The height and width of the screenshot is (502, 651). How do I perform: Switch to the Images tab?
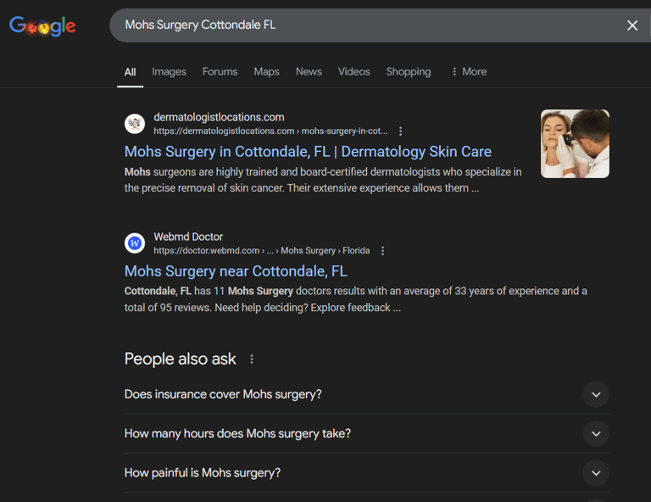(169, 72)
